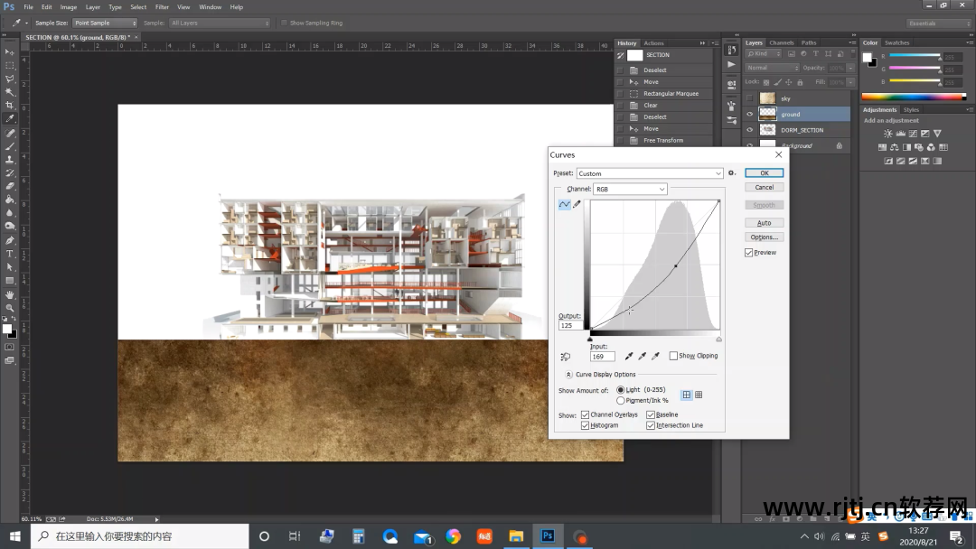Viewport: 976px width, 549px height.
Task: Open the layer Kind filter dropdown
Action: pyautogui.click(x=763, y=54)
